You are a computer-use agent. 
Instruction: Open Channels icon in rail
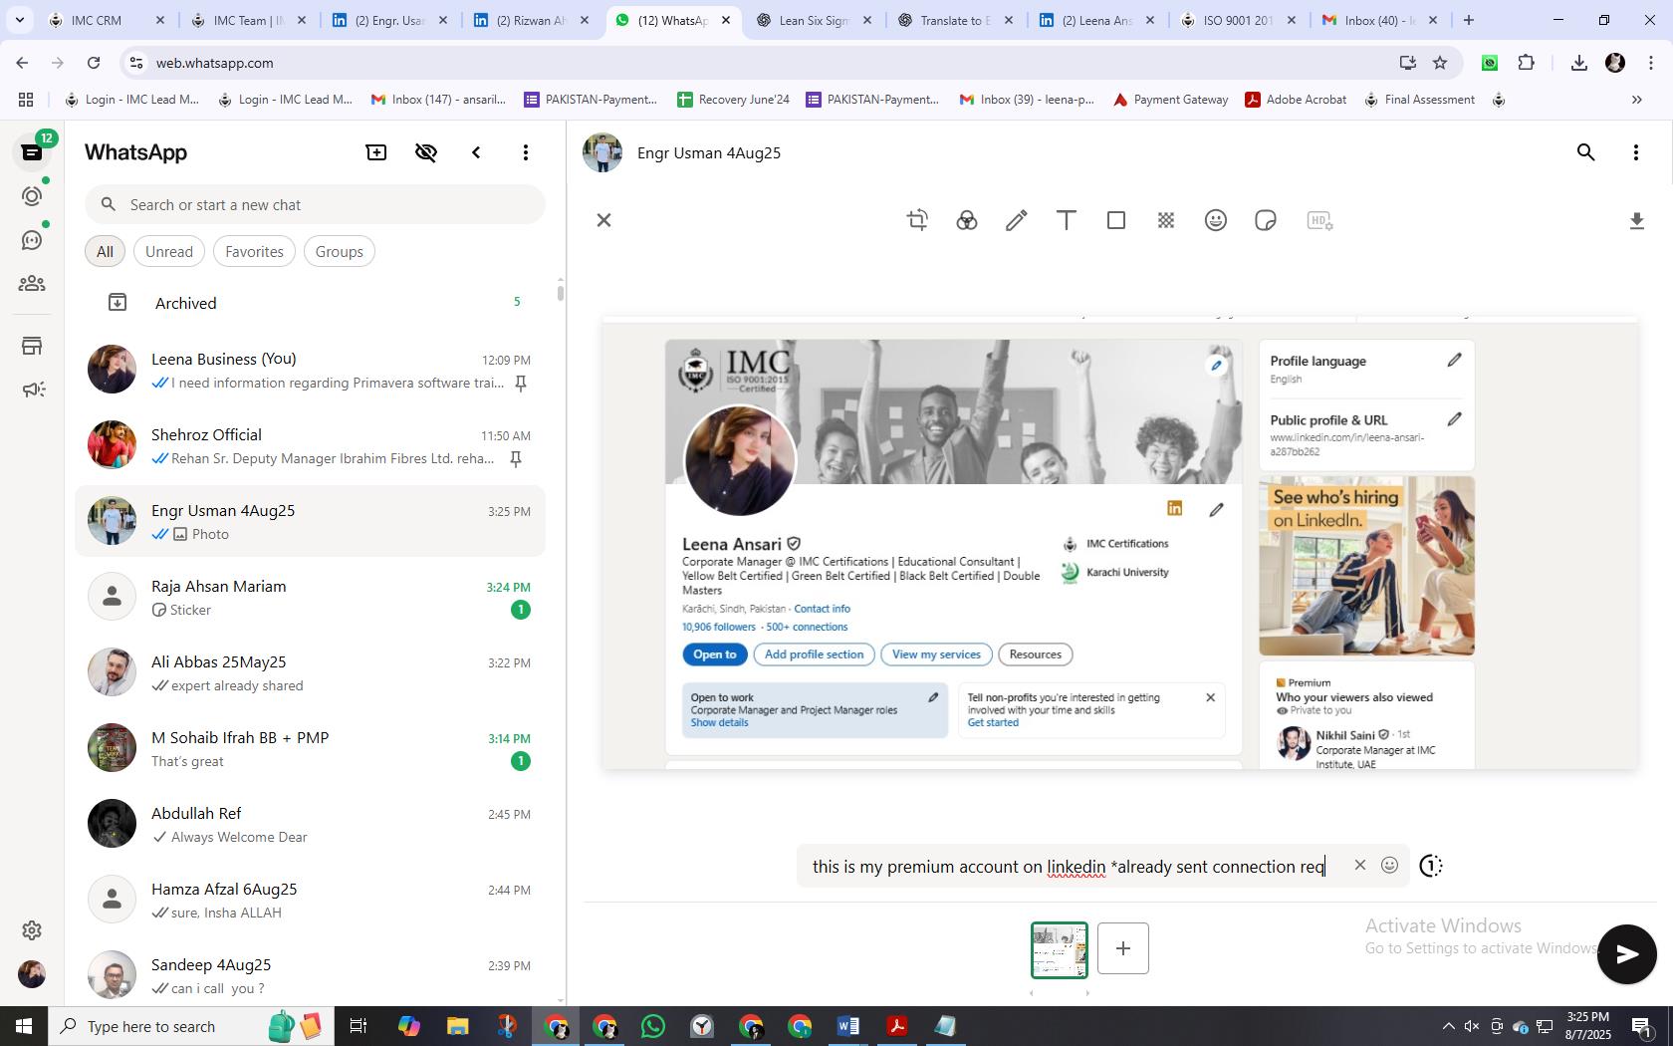[x=32, y=240]
